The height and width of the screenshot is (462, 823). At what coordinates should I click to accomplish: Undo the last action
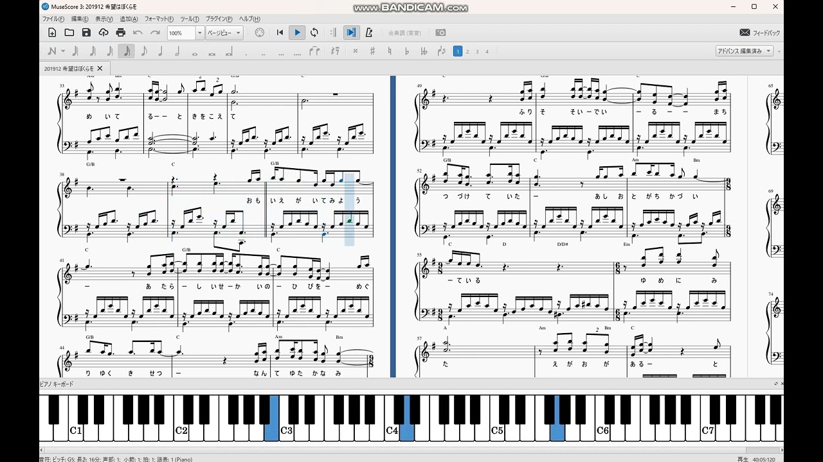pos(138,33)
